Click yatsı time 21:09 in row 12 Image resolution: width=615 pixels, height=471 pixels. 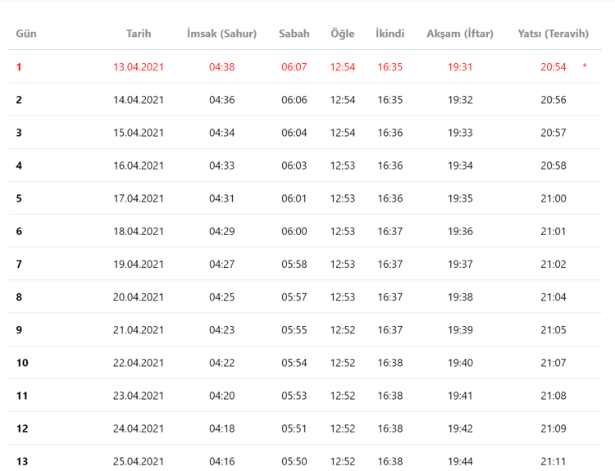coord(553,428)
